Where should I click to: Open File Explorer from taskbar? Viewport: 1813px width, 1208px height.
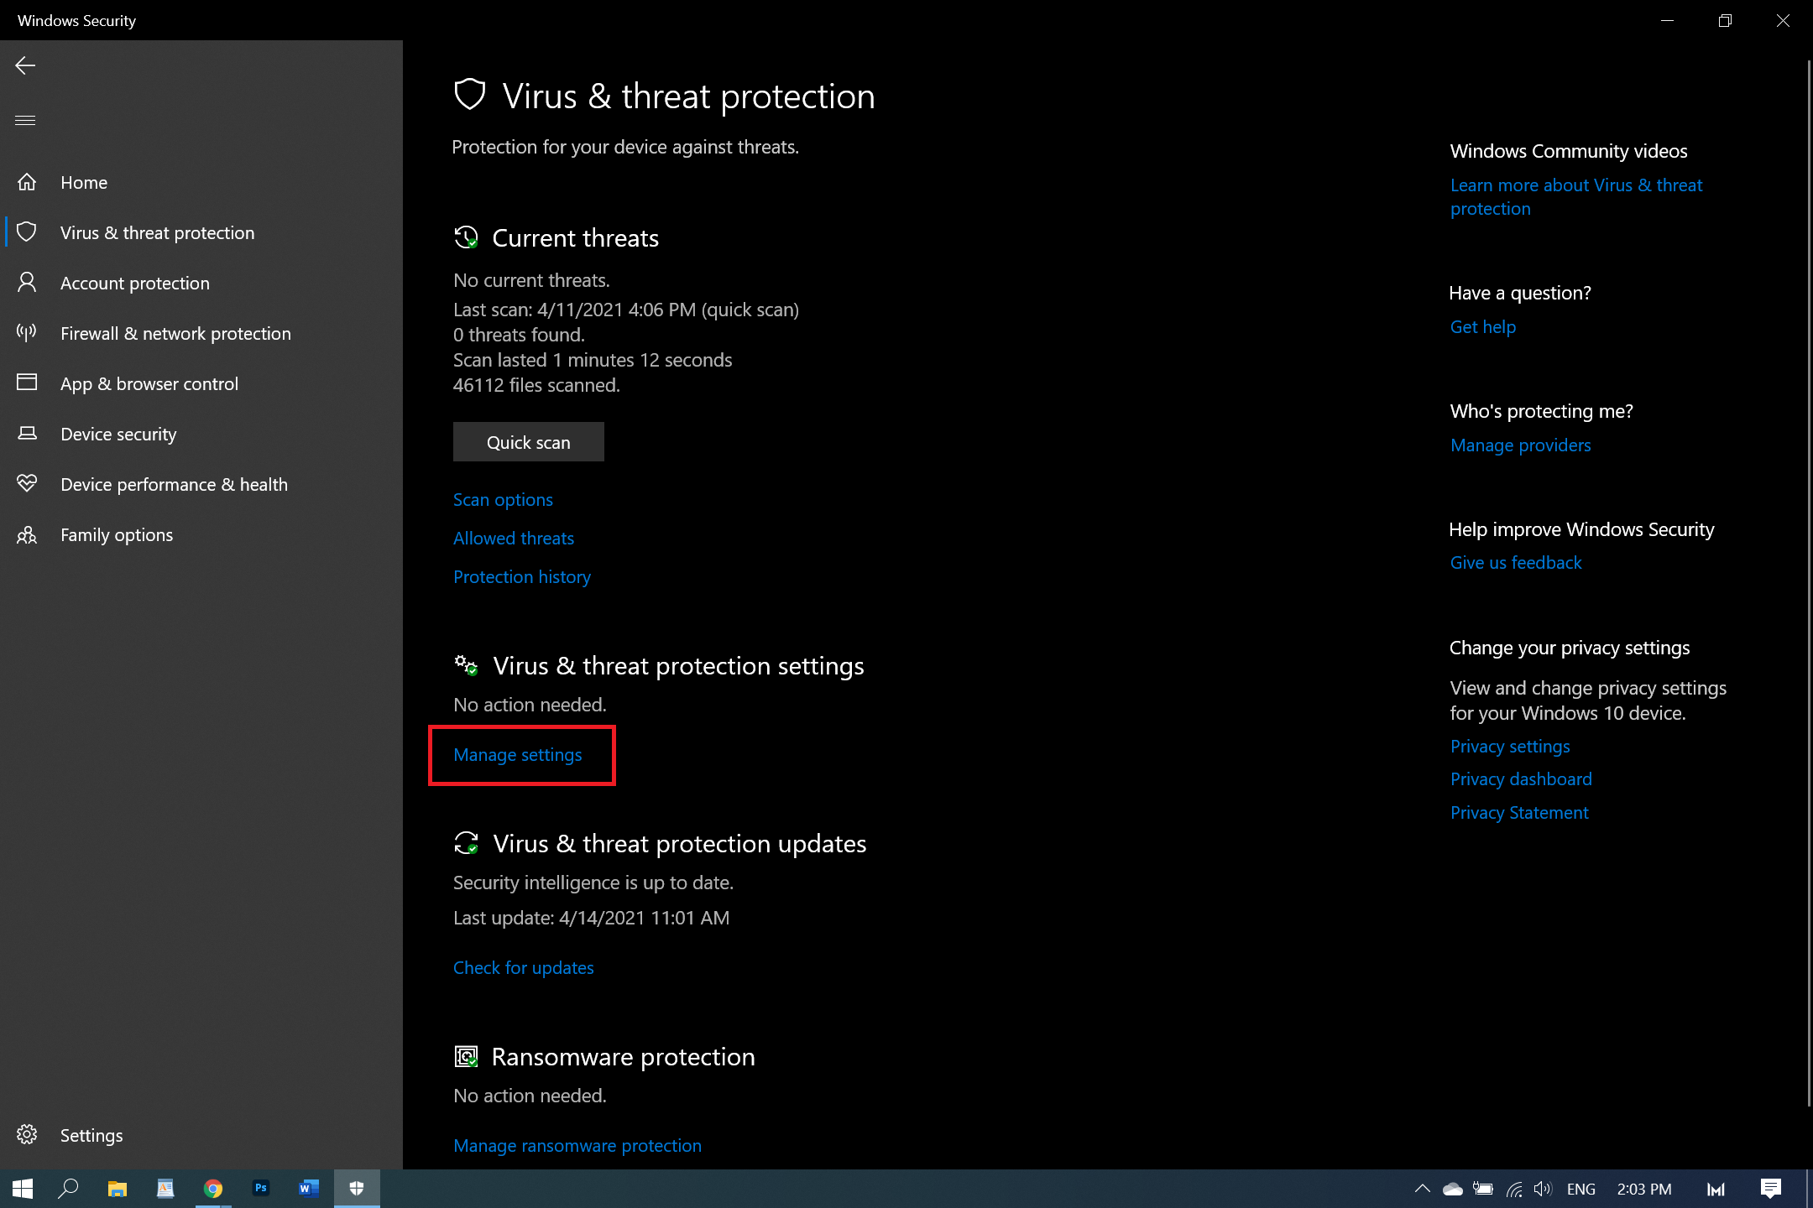coord(118,1189)
